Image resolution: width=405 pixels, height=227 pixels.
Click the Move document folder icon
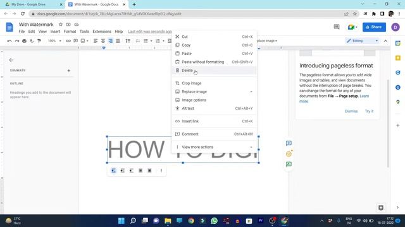click(68, 25)
